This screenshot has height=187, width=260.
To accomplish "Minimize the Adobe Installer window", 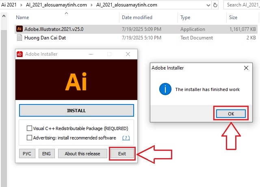I will pos(91,54).
